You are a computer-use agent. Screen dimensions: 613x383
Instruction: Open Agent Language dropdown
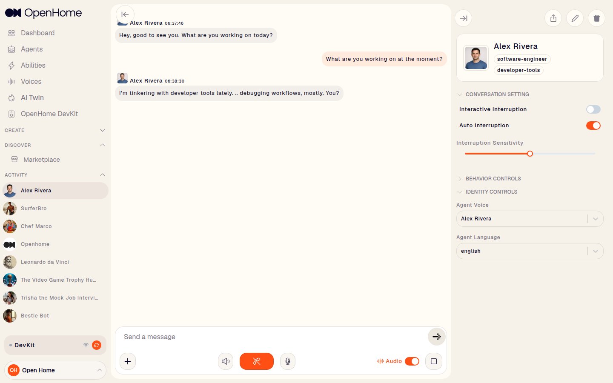(x=530, y=251)
